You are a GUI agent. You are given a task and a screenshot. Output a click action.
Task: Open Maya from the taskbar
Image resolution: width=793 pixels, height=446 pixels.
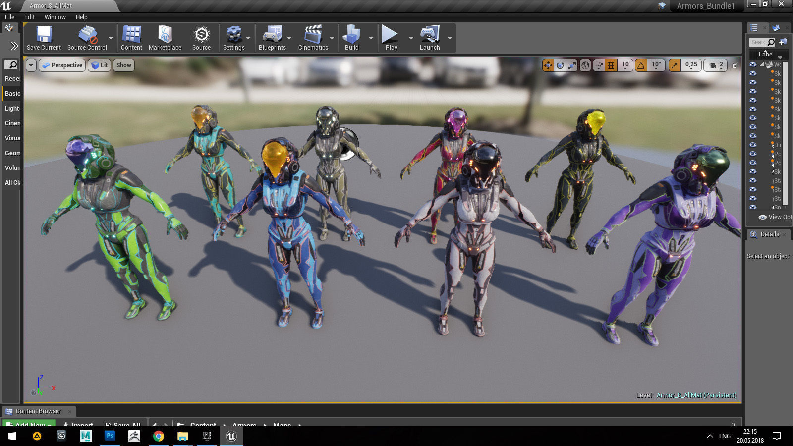(85, 436)
